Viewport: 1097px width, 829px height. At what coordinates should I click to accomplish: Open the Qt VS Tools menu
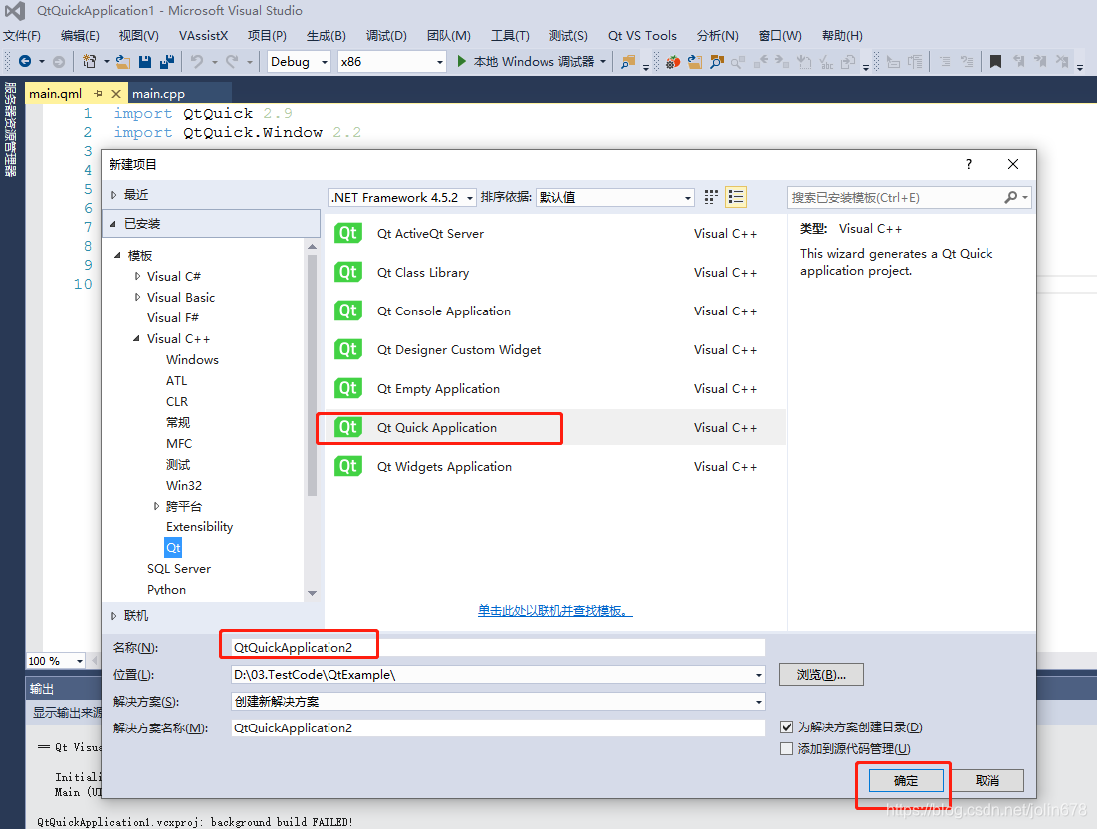pyautogui.click(x=642, y=36)
